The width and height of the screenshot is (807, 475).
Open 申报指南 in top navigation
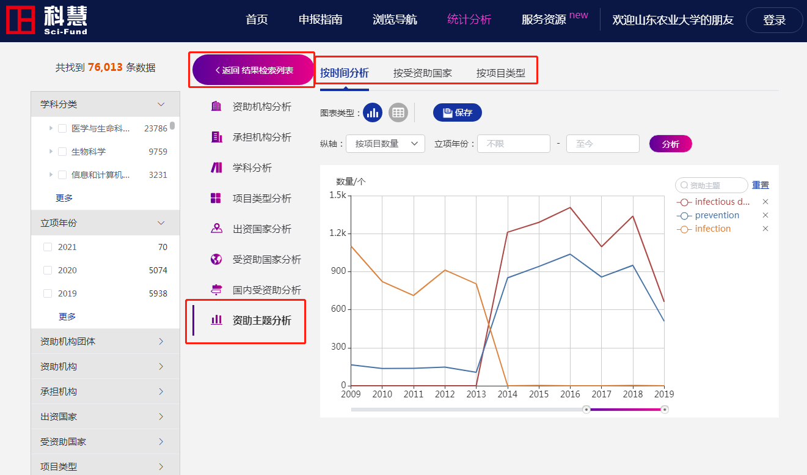321,20
